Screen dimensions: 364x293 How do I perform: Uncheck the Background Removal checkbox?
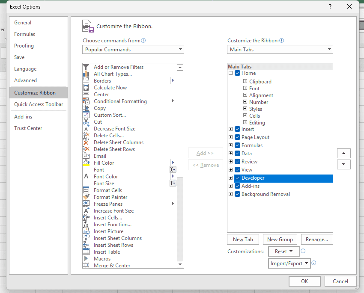tap(238, 194)
